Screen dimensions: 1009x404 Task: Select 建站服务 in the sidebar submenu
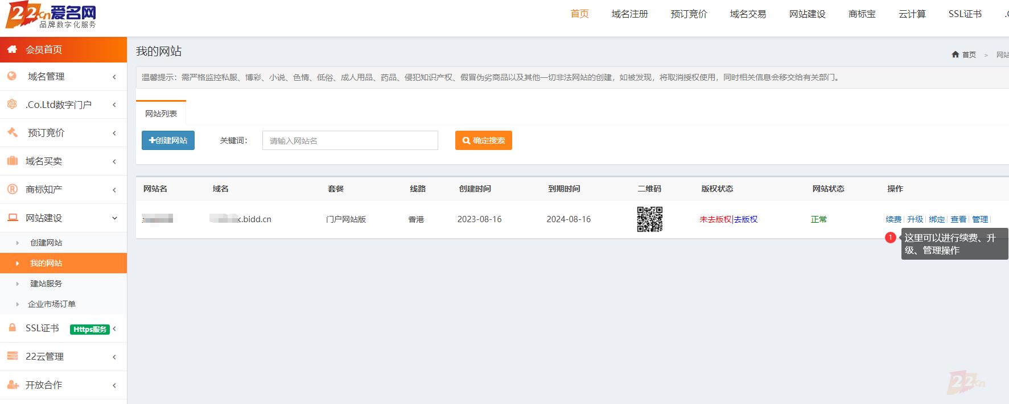pyautogui.click(x=46, y=284)
